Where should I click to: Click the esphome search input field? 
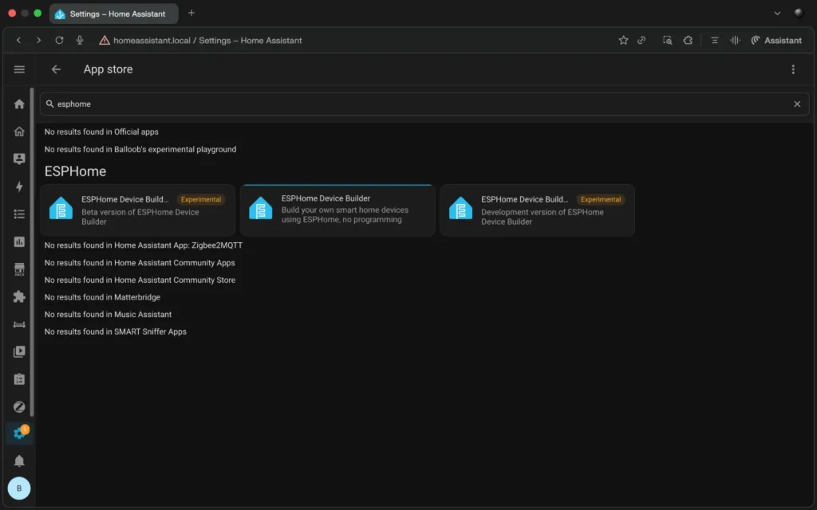point(424,104)
